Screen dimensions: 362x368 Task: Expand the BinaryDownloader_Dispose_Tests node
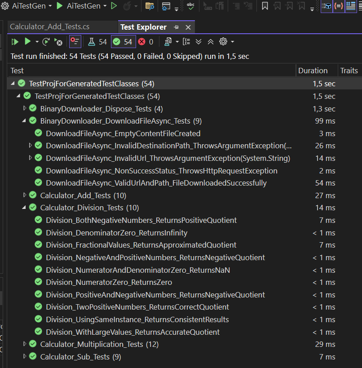[x=25, y=108]
